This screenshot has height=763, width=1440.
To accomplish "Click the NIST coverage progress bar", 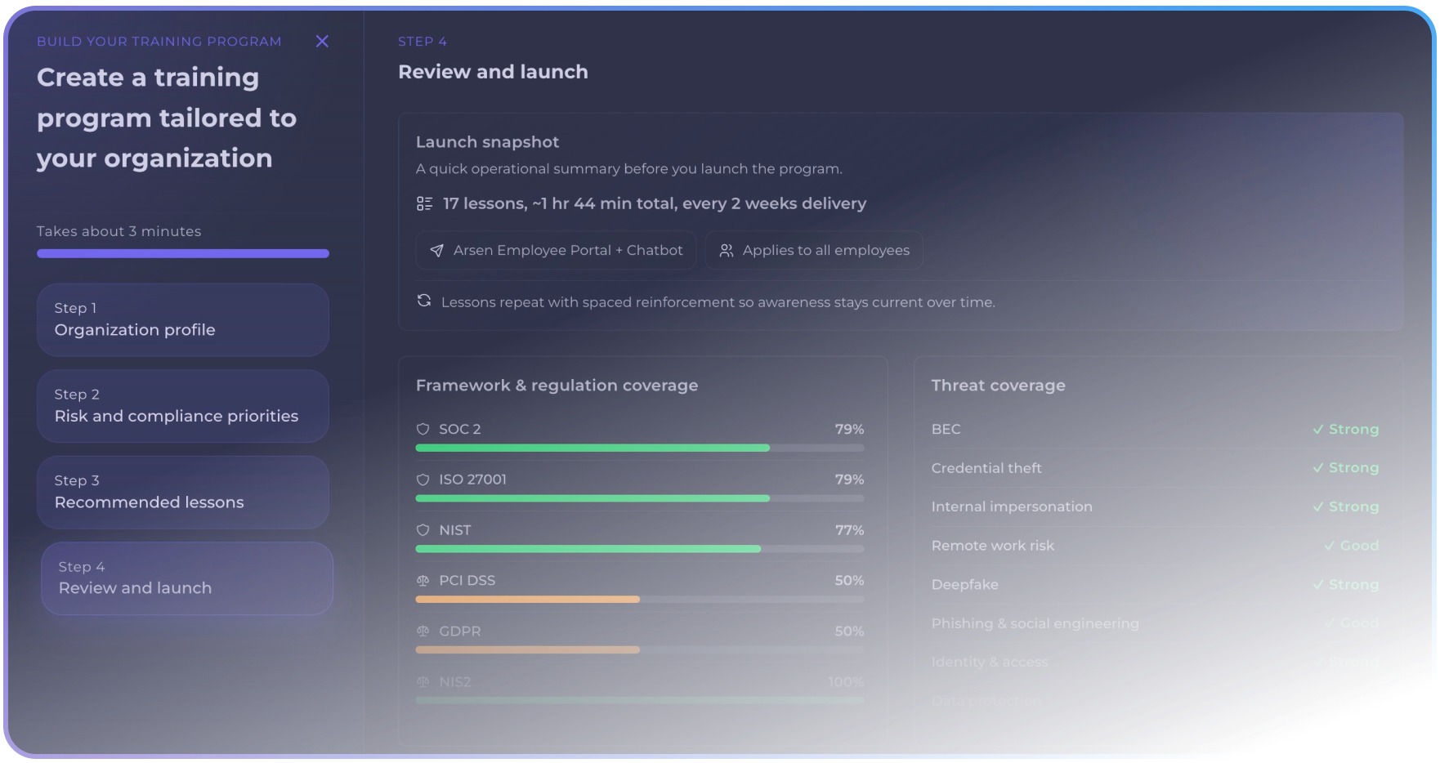I will (x=640, y=549).
